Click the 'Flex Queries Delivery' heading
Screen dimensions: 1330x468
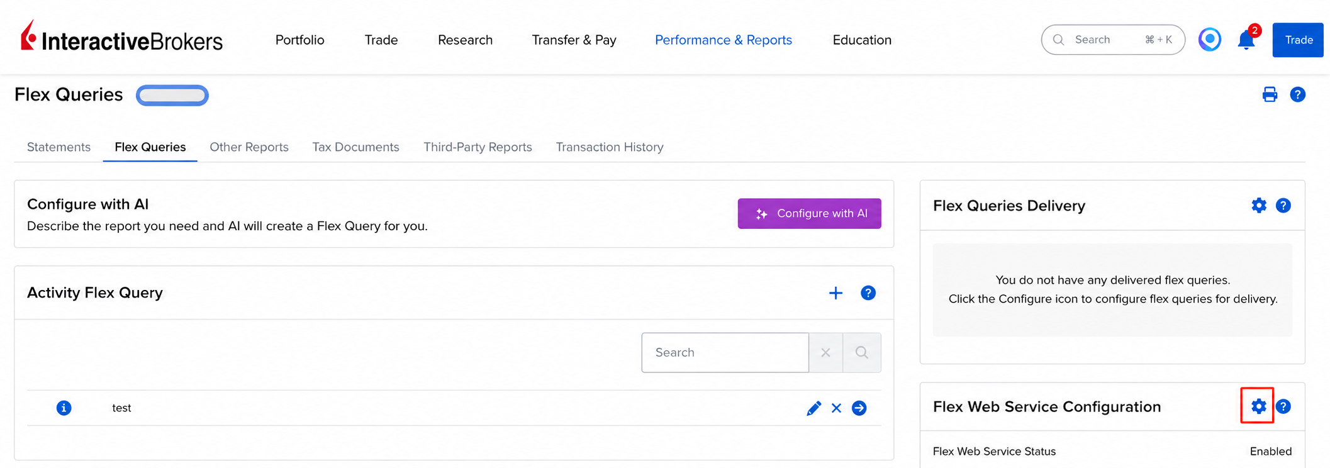coord(1009,206)
